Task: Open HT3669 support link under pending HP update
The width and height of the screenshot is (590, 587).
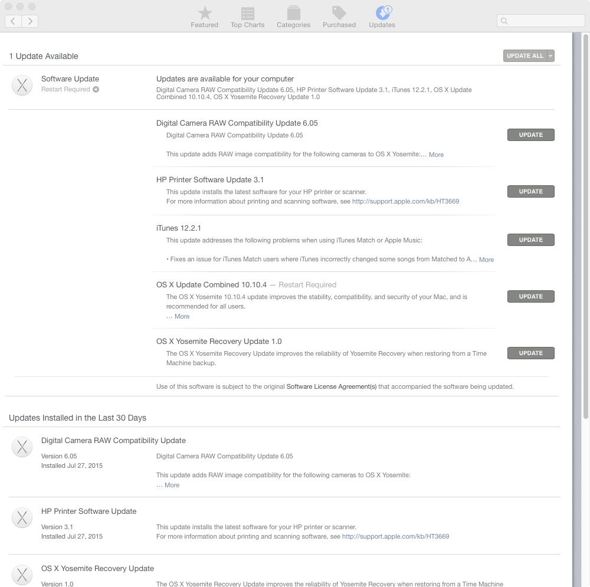Action: point(406,201)
